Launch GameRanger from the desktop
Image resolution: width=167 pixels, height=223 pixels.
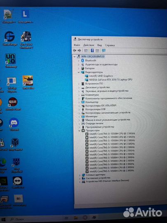pyautogui.click(x=9, y=38)
